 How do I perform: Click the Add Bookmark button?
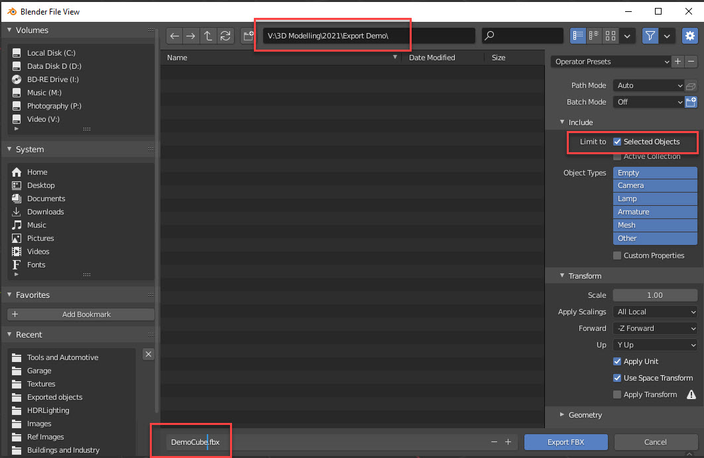coord(80,314)
